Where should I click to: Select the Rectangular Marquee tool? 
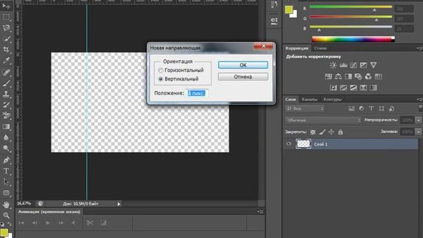click(x=6, y=17)
